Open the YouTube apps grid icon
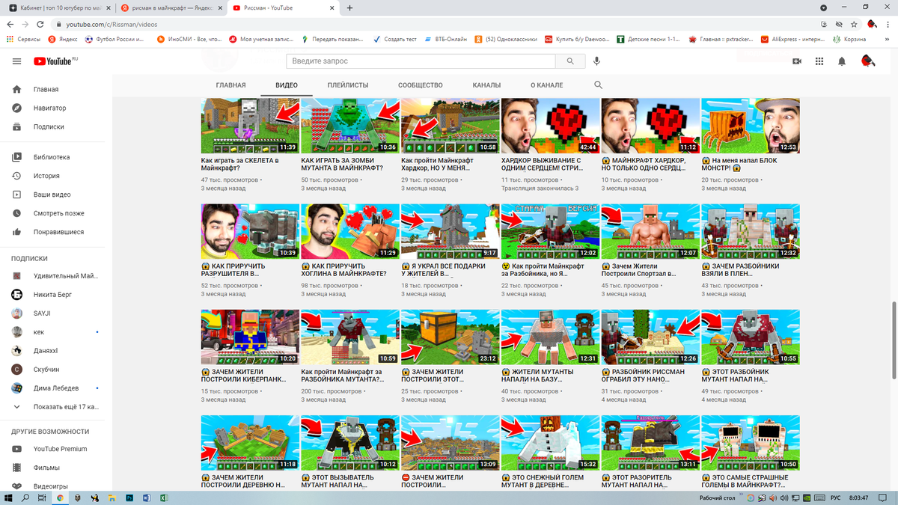 point(819,61)
